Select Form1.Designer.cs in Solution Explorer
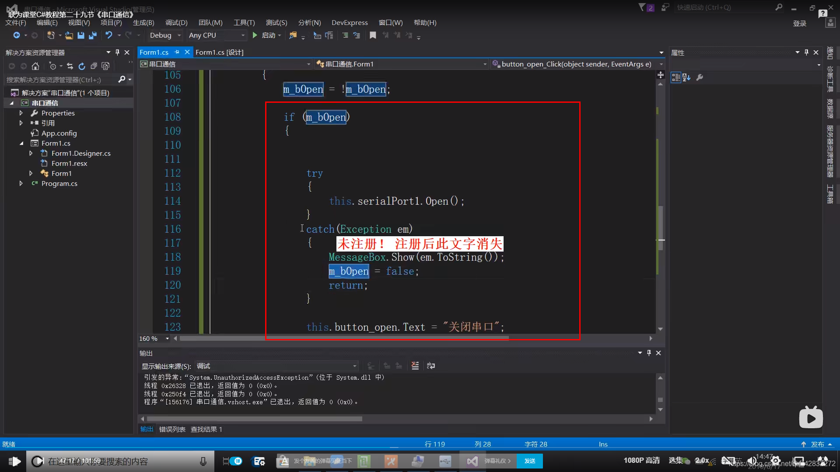This screenshot has height=472, width=840. pyautogui.click(x=81, y=153)
